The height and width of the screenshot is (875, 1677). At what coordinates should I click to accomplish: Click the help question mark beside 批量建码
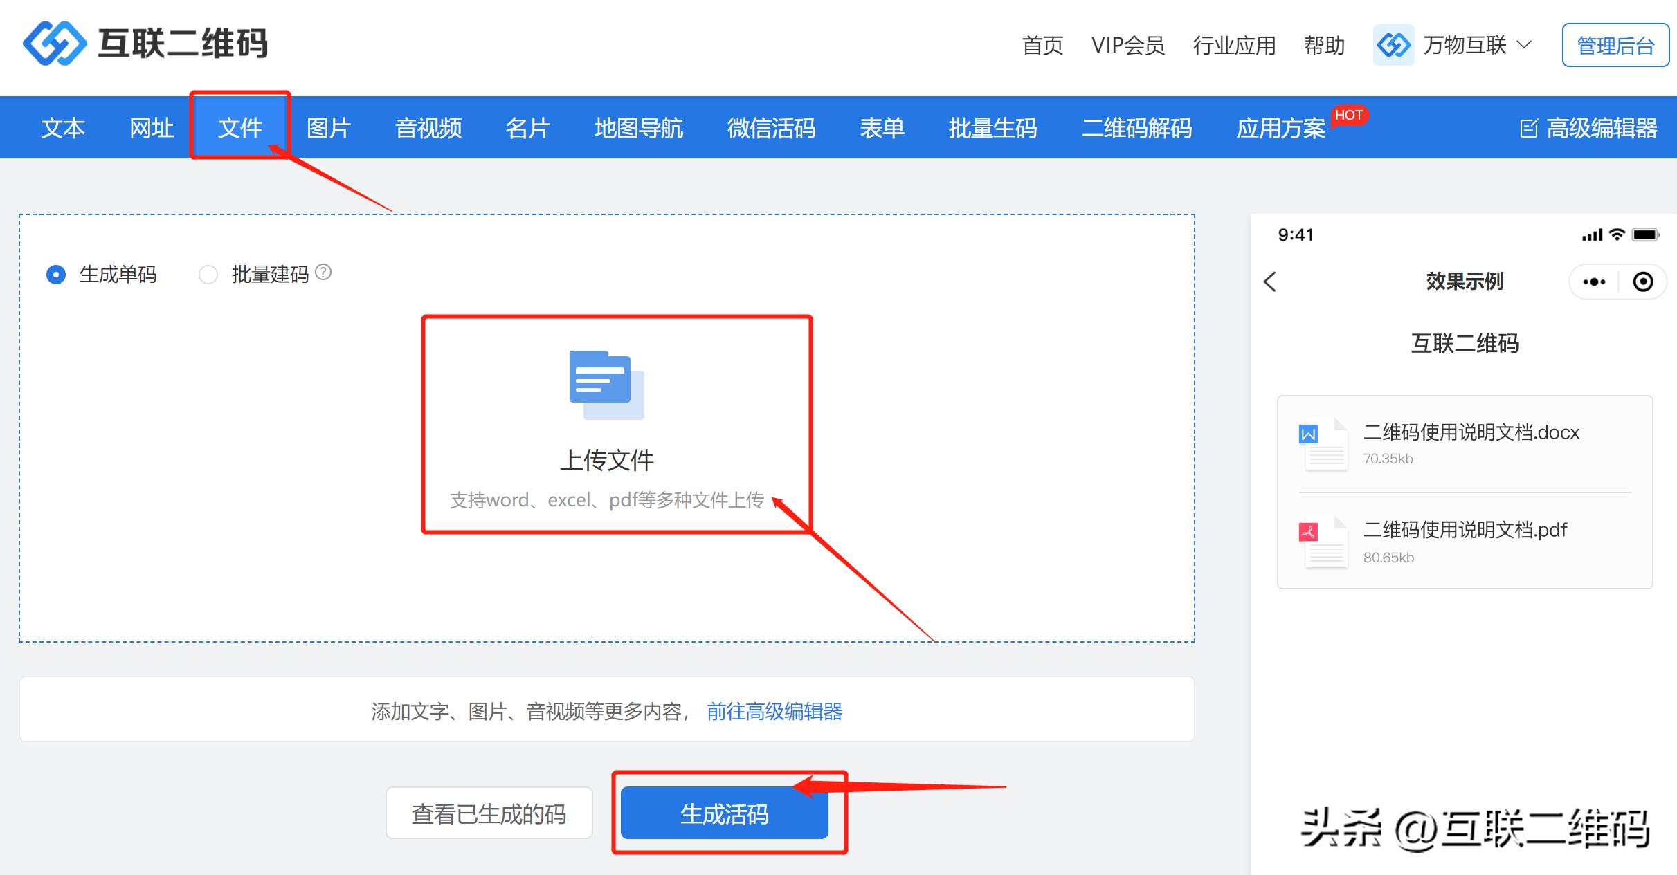323,273
